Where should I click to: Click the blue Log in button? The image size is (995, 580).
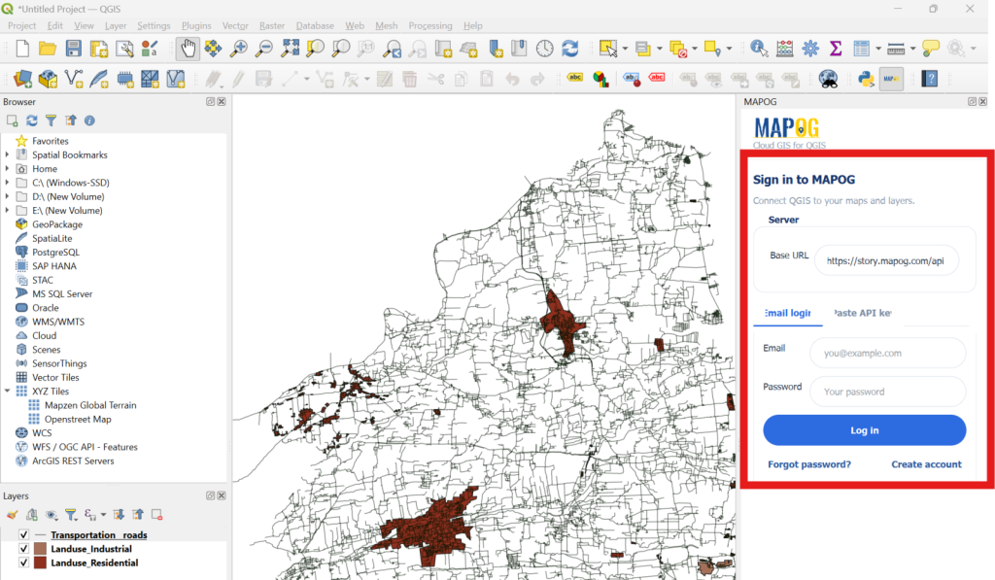[x=864, y=430]
